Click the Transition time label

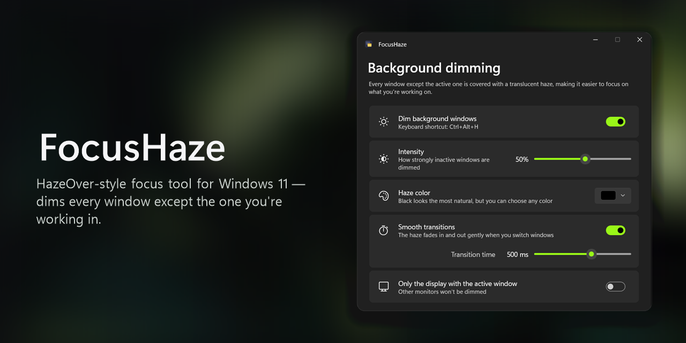[473, 255]
